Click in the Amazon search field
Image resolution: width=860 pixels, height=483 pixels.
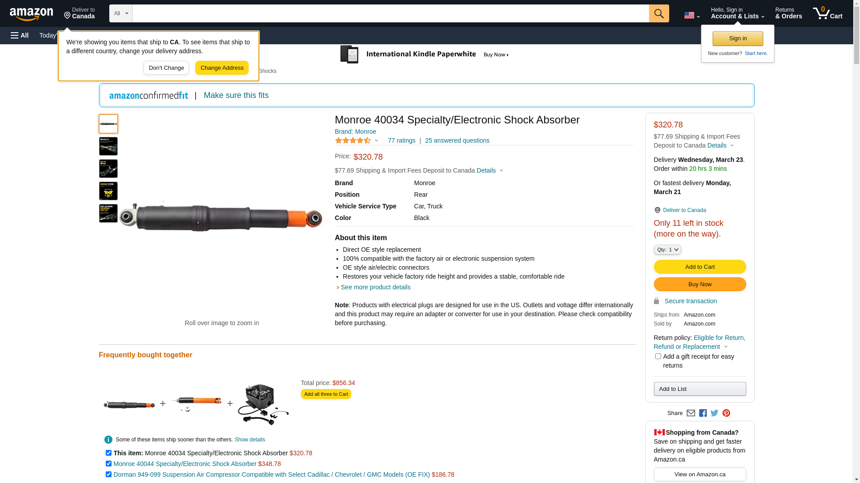390,13
